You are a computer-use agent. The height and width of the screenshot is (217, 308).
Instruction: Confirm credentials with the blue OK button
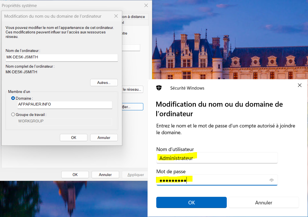pos(191,202)
